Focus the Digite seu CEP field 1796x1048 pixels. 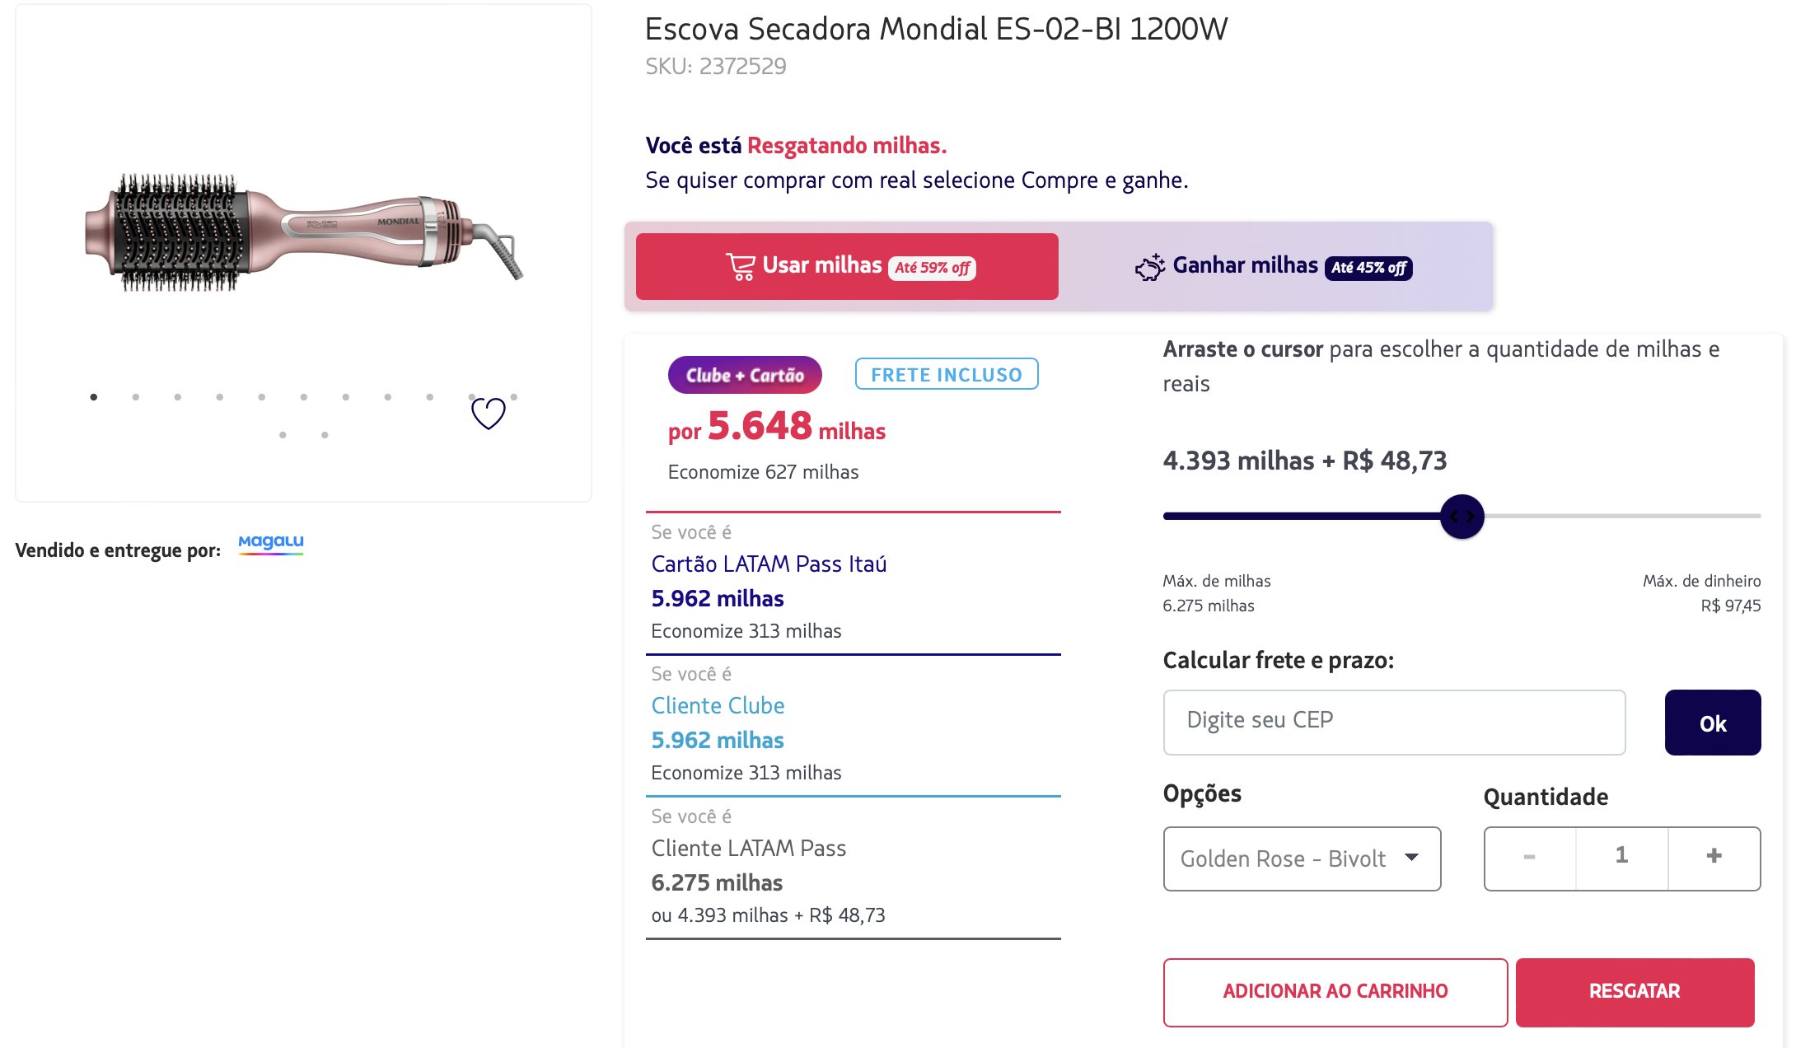pyautogui.click(x=1394, y=722)
